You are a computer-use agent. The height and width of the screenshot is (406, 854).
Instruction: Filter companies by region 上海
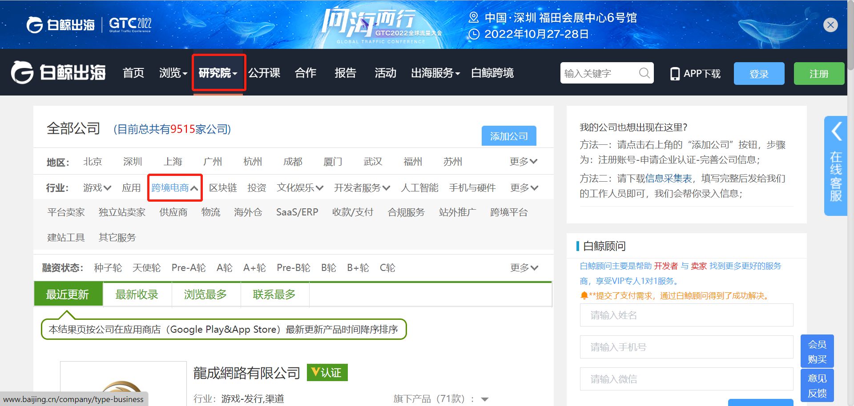point(173,161)
